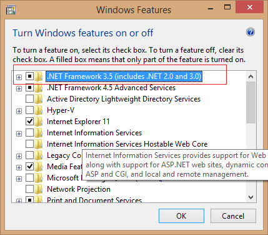The width and height of the screenshot is (268, 235).
Task: Select .NET Framework 3.5 label text
Action: point(124,76)
